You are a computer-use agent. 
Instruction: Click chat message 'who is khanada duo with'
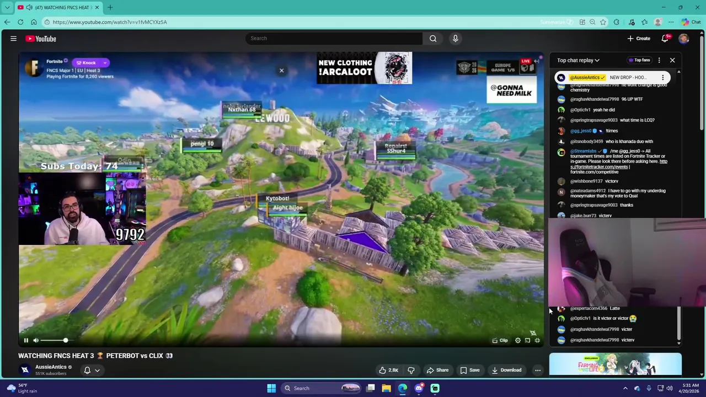[x=629, y=142]
